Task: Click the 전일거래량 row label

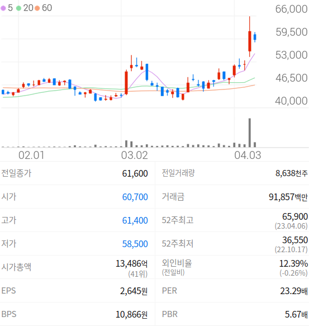Action: point(178,173)
